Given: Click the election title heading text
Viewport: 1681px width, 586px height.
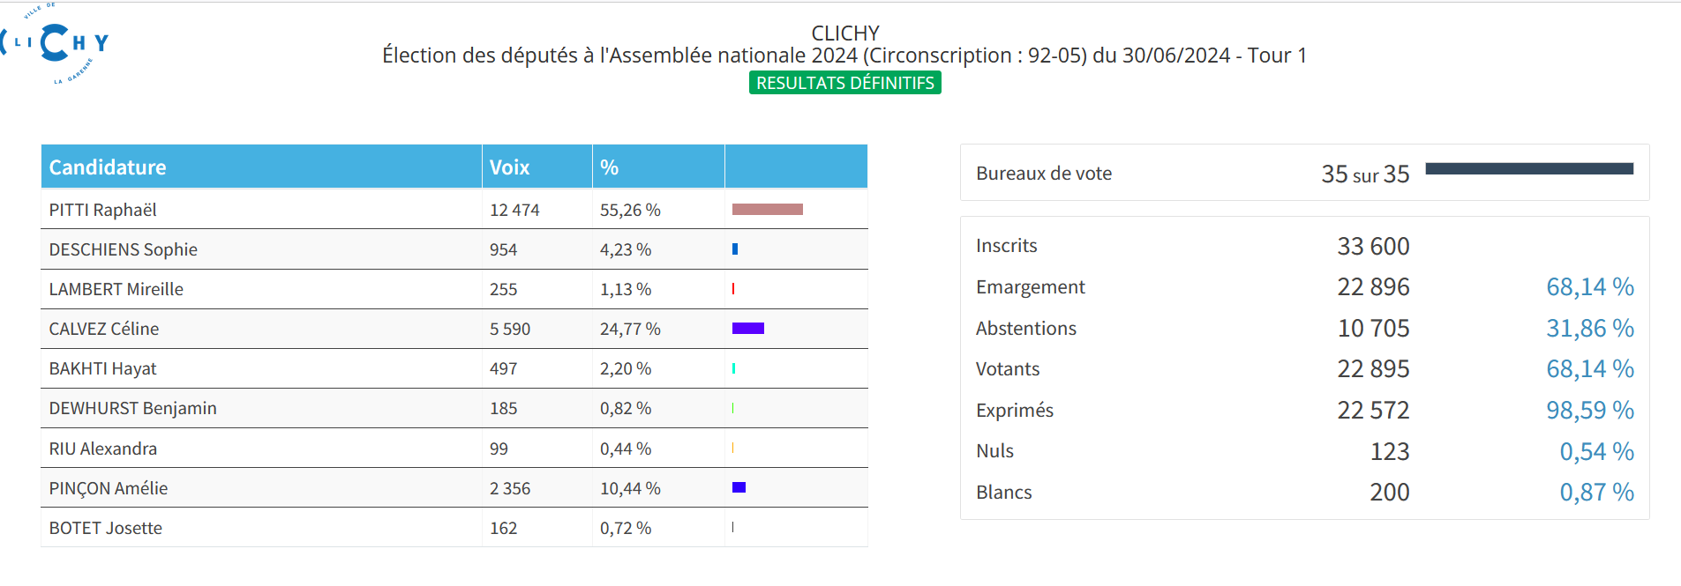Looking at the screenshot, I should coord(844,56).
